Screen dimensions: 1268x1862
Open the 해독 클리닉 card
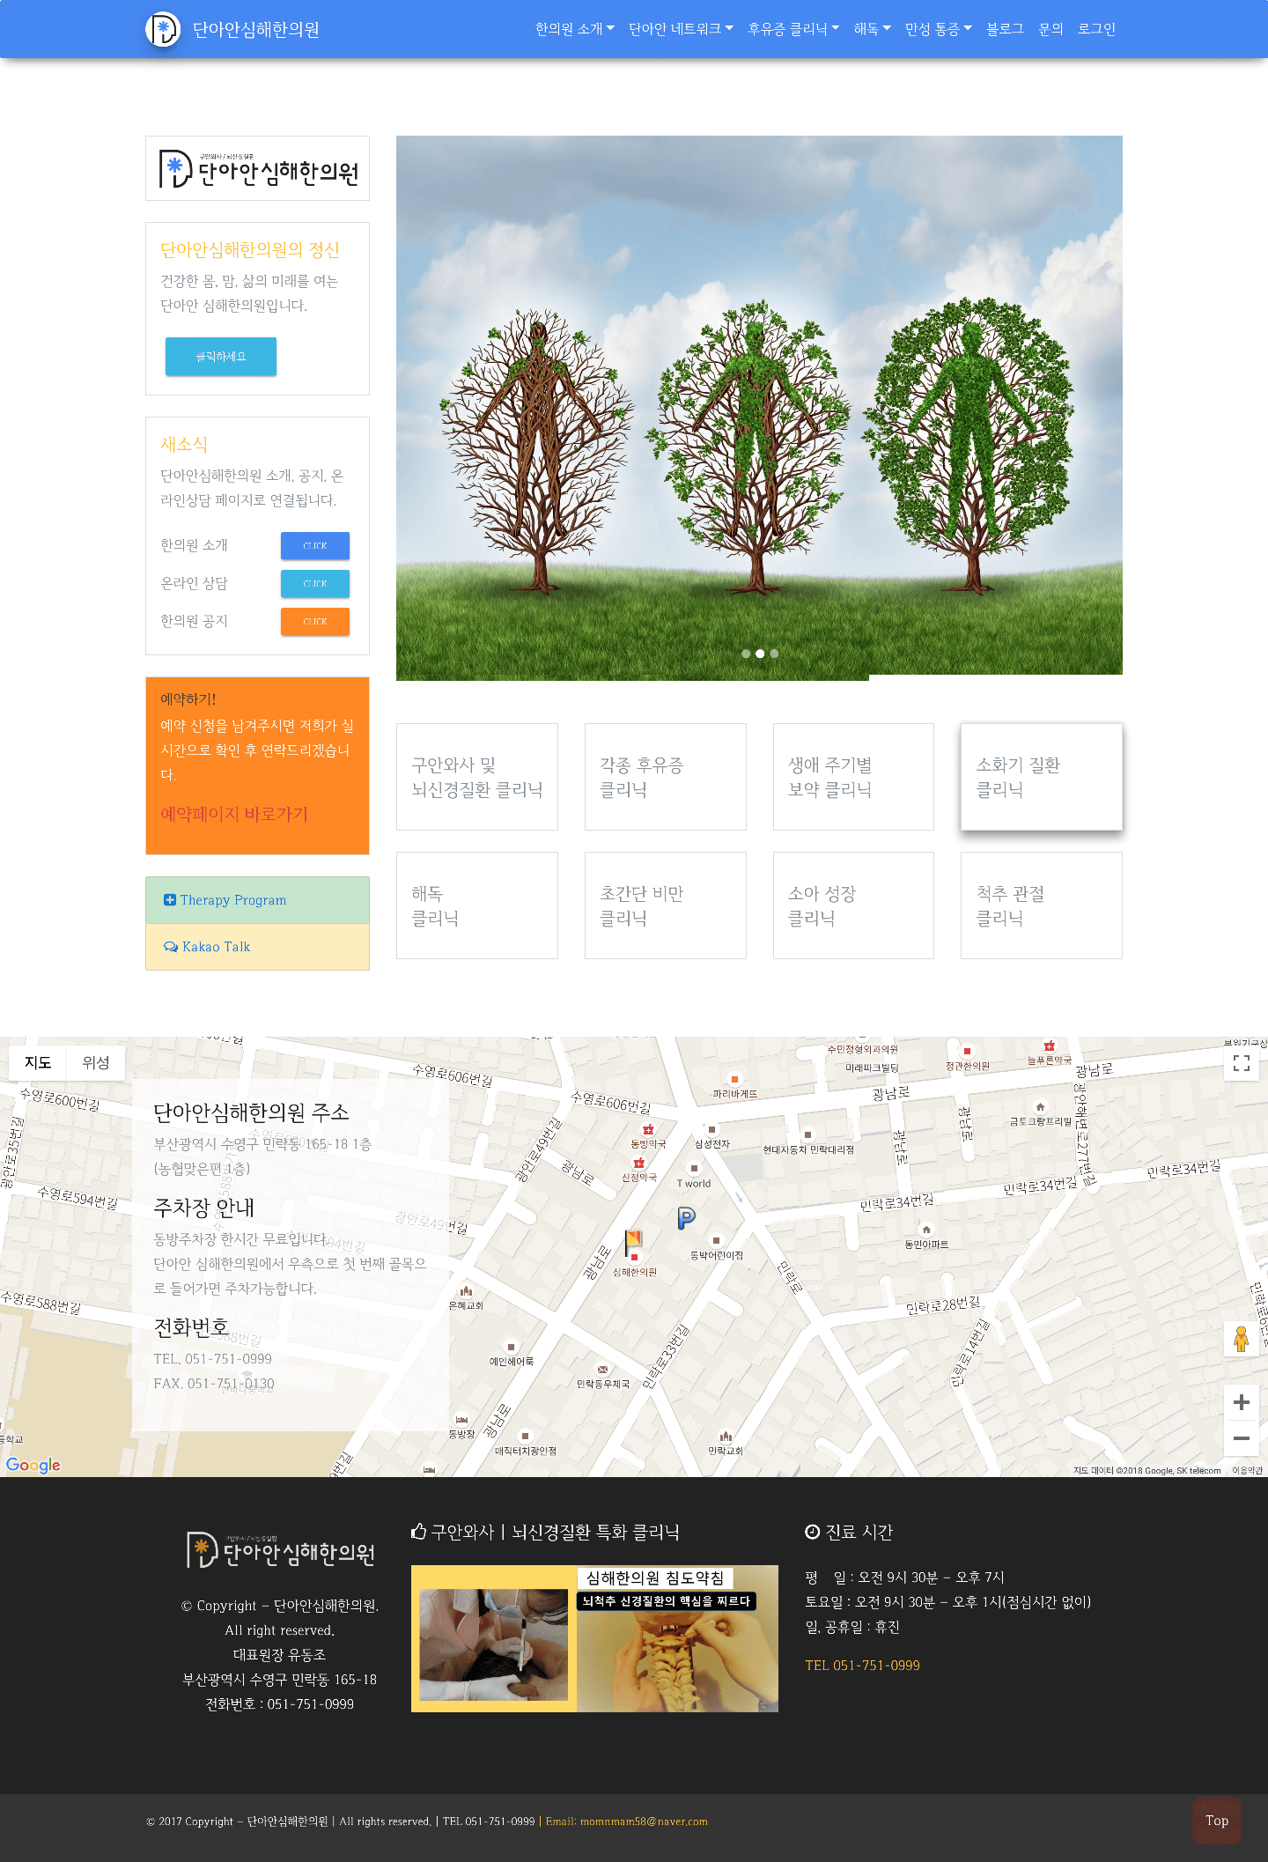[477, 905]
